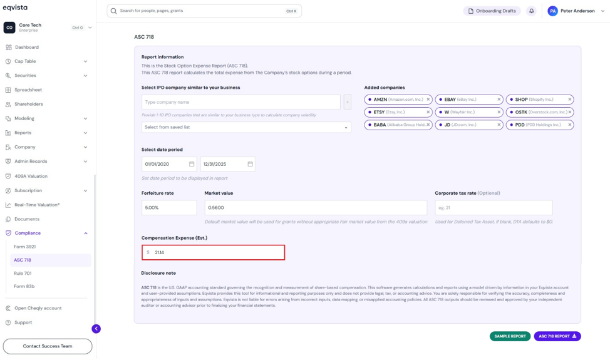This screenshot has height=360, width=610.
Task: Click the Sample Report button
Action: [510, 336]
